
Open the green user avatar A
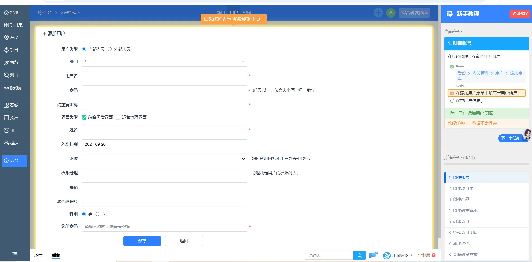[x=391, y=13]
